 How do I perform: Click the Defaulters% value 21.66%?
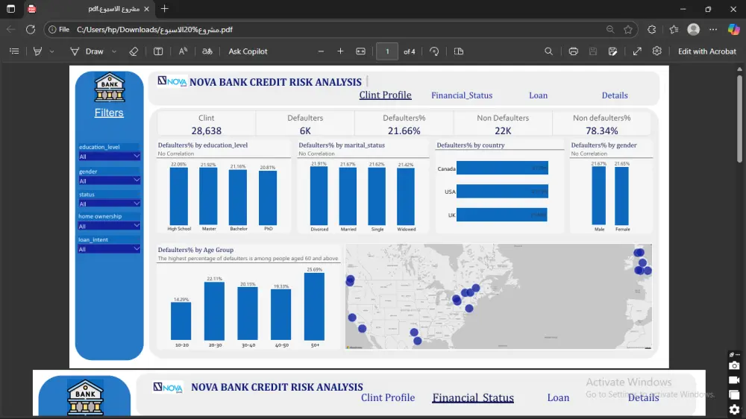tap(404, 130)
